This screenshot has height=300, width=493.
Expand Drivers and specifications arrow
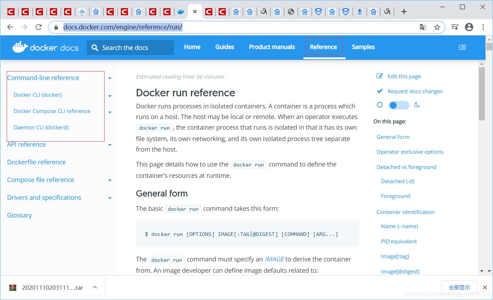(x=110, y=198)
